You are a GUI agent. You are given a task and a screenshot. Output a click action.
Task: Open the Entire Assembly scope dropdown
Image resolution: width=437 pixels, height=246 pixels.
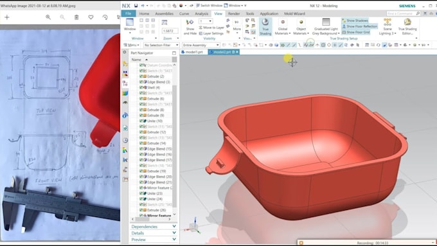click(x=201, y=45)
